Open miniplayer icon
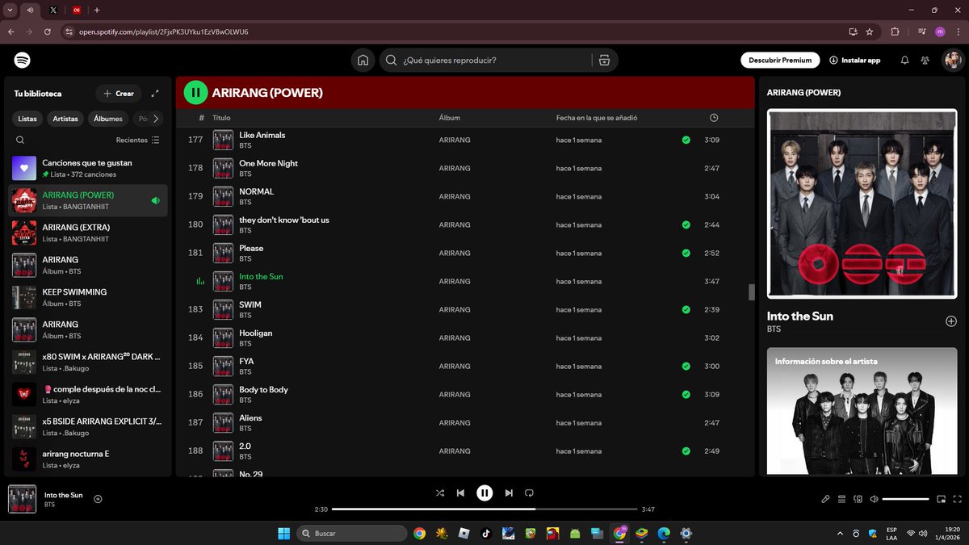Screen dimensions: 969x545 point(941,499)
